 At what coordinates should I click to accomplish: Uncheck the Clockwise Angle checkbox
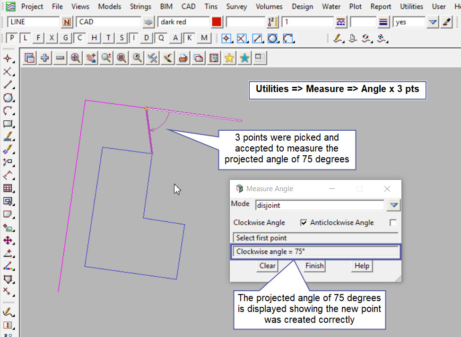pyautogui.click(x=304, y=223)
